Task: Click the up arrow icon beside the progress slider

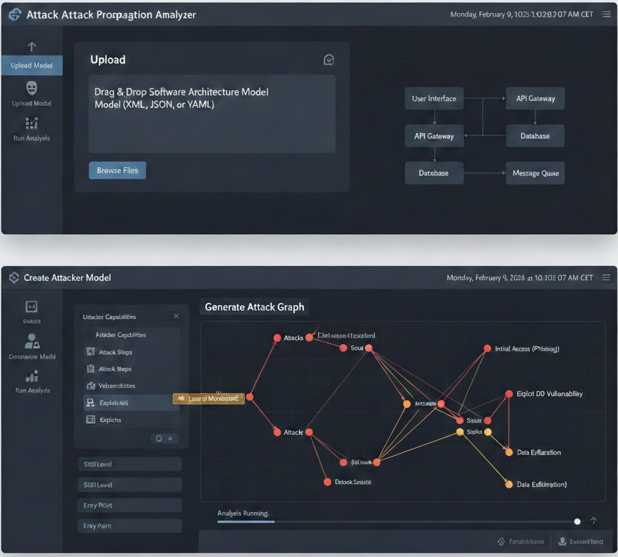Action: pyautogui.click(x=594, y=520)
